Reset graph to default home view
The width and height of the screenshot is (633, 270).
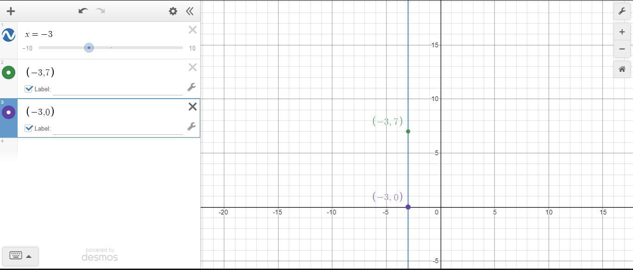coord(622,69)
